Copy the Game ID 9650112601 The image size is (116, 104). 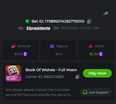(x=78, y=77)
